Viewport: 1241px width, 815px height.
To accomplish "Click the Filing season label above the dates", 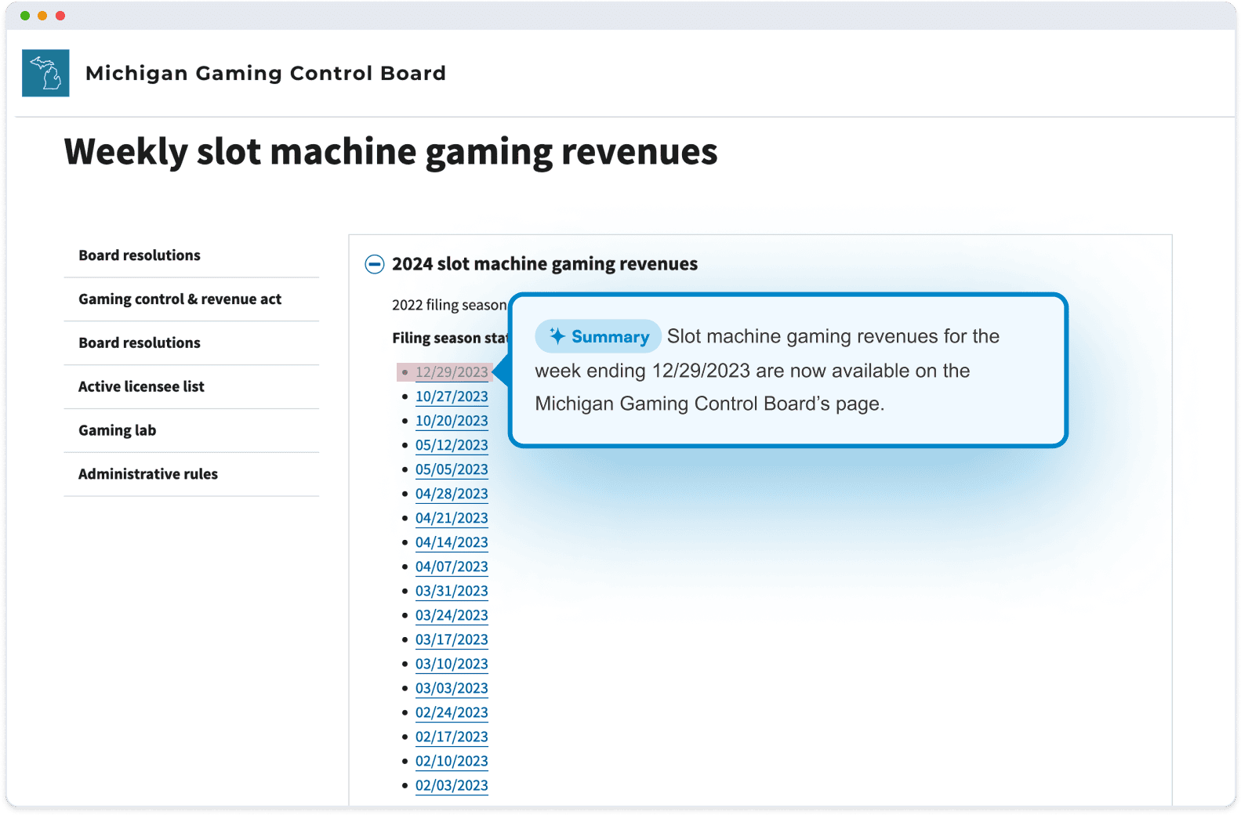I will [450, 338].
